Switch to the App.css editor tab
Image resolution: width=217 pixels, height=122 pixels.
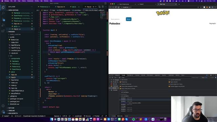61,7
